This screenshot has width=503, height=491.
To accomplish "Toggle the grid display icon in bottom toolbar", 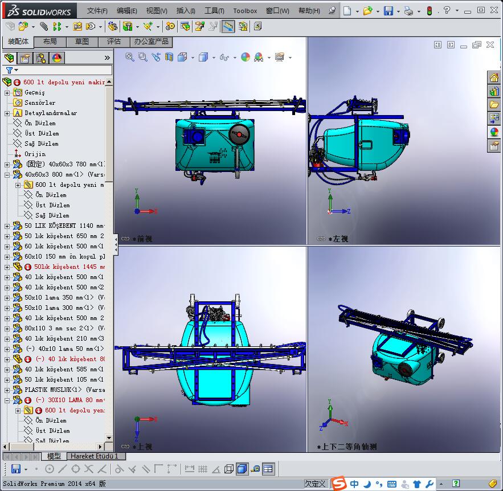I will [x=203, y=469].
